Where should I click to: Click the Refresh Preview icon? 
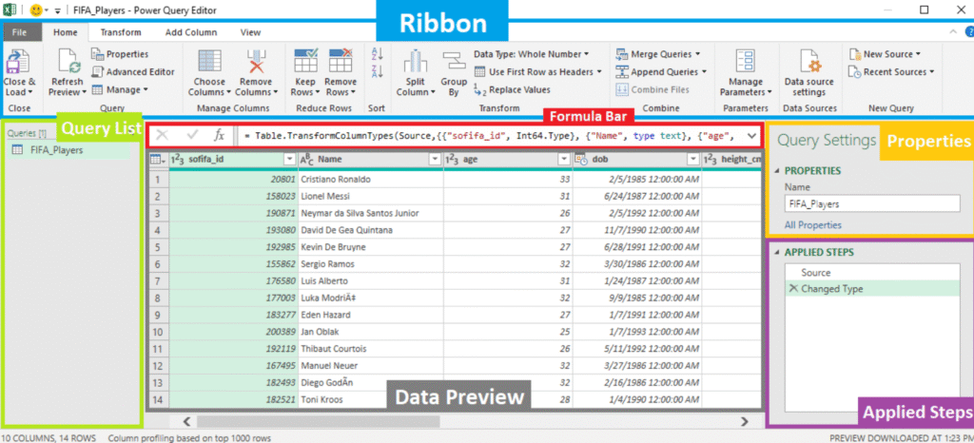(68, 61)
